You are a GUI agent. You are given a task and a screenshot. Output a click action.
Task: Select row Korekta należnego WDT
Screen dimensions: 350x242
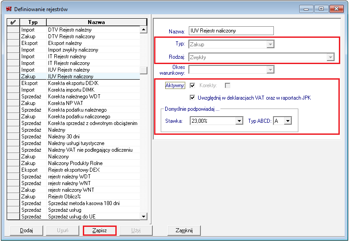tap(73, 97)
